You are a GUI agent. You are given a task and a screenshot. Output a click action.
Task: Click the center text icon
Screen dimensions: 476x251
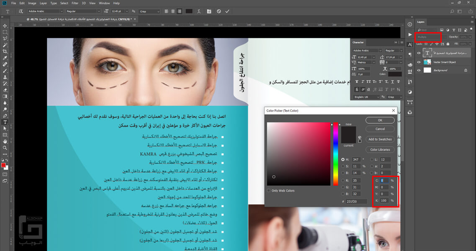tap(173, 11)
